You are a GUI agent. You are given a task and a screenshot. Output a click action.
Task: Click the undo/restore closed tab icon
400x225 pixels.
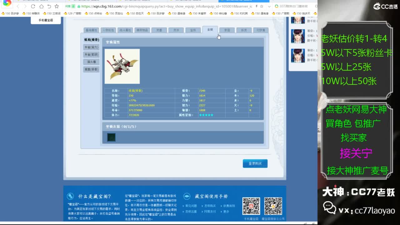coord(49,6)
